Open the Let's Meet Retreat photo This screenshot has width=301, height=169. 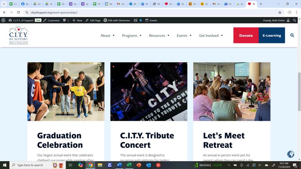232,92
